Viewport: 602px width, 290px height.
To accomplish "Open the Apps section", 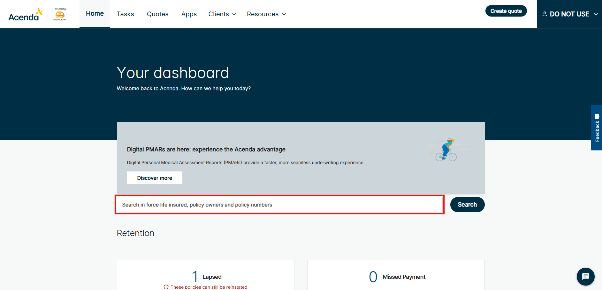I will tap(189, 14).
